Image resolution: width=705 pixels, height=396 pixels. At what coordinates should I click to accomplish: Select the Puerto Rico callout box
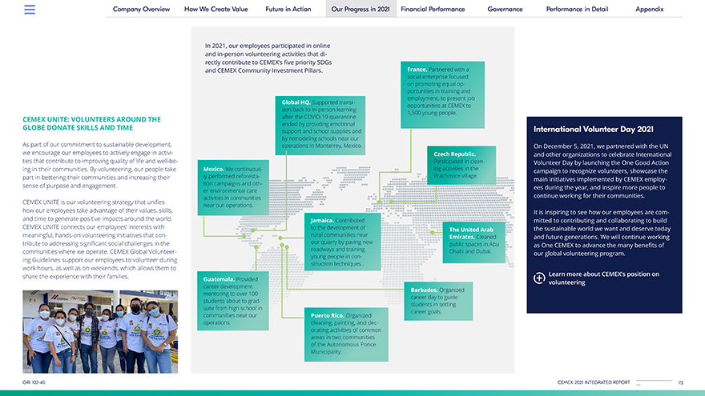pyautogui.click(x=346, y=332)
